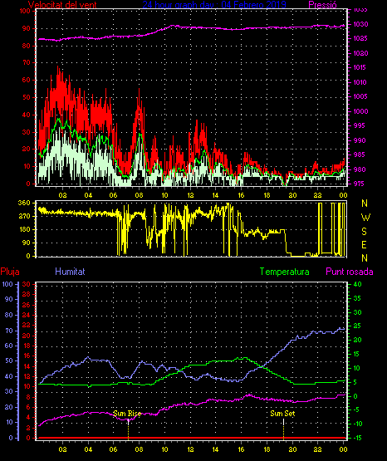Click the 'Humitat' legend label

click(70, 272)
